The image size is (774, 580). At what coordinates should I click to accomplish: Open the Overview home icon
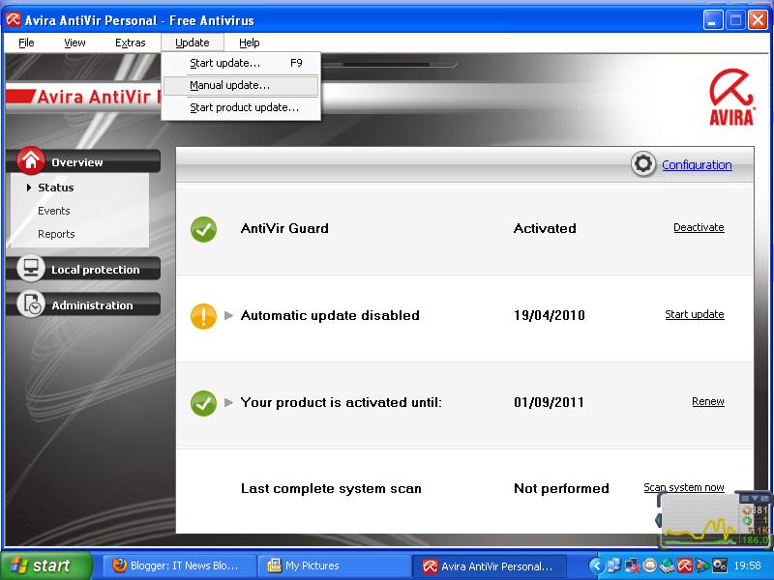[x=31, y=160]
